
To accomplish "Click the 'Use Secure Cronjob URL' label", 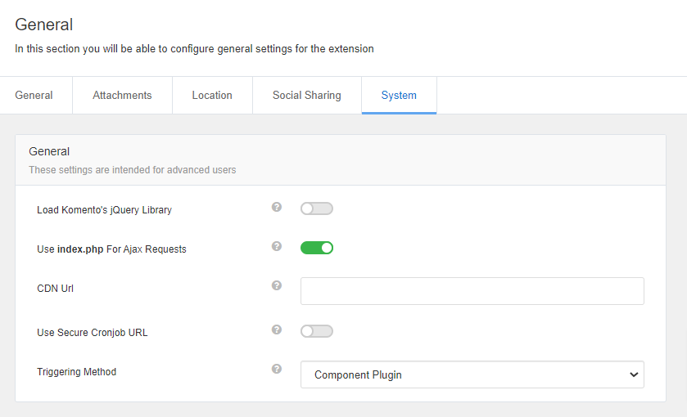I will click(93, 333).
